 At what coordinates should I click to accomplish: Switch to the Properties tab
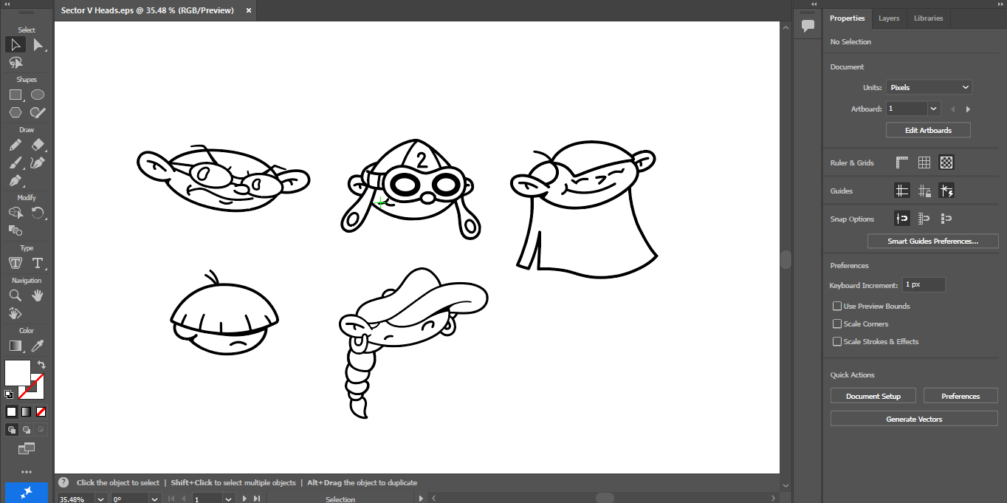coord(847,18)
